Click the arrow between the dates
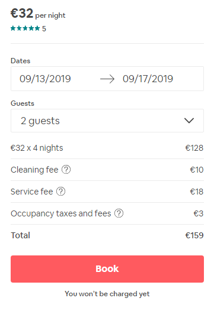 (107, 79)
